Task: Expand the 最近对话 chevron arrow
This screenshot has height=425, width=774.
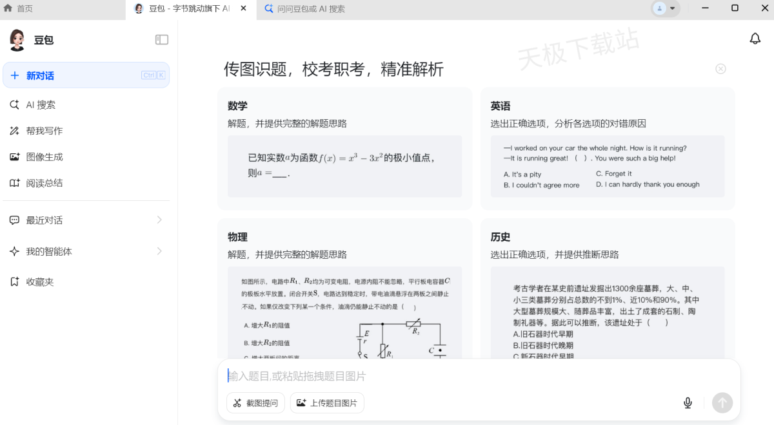Action: point(159,220)
